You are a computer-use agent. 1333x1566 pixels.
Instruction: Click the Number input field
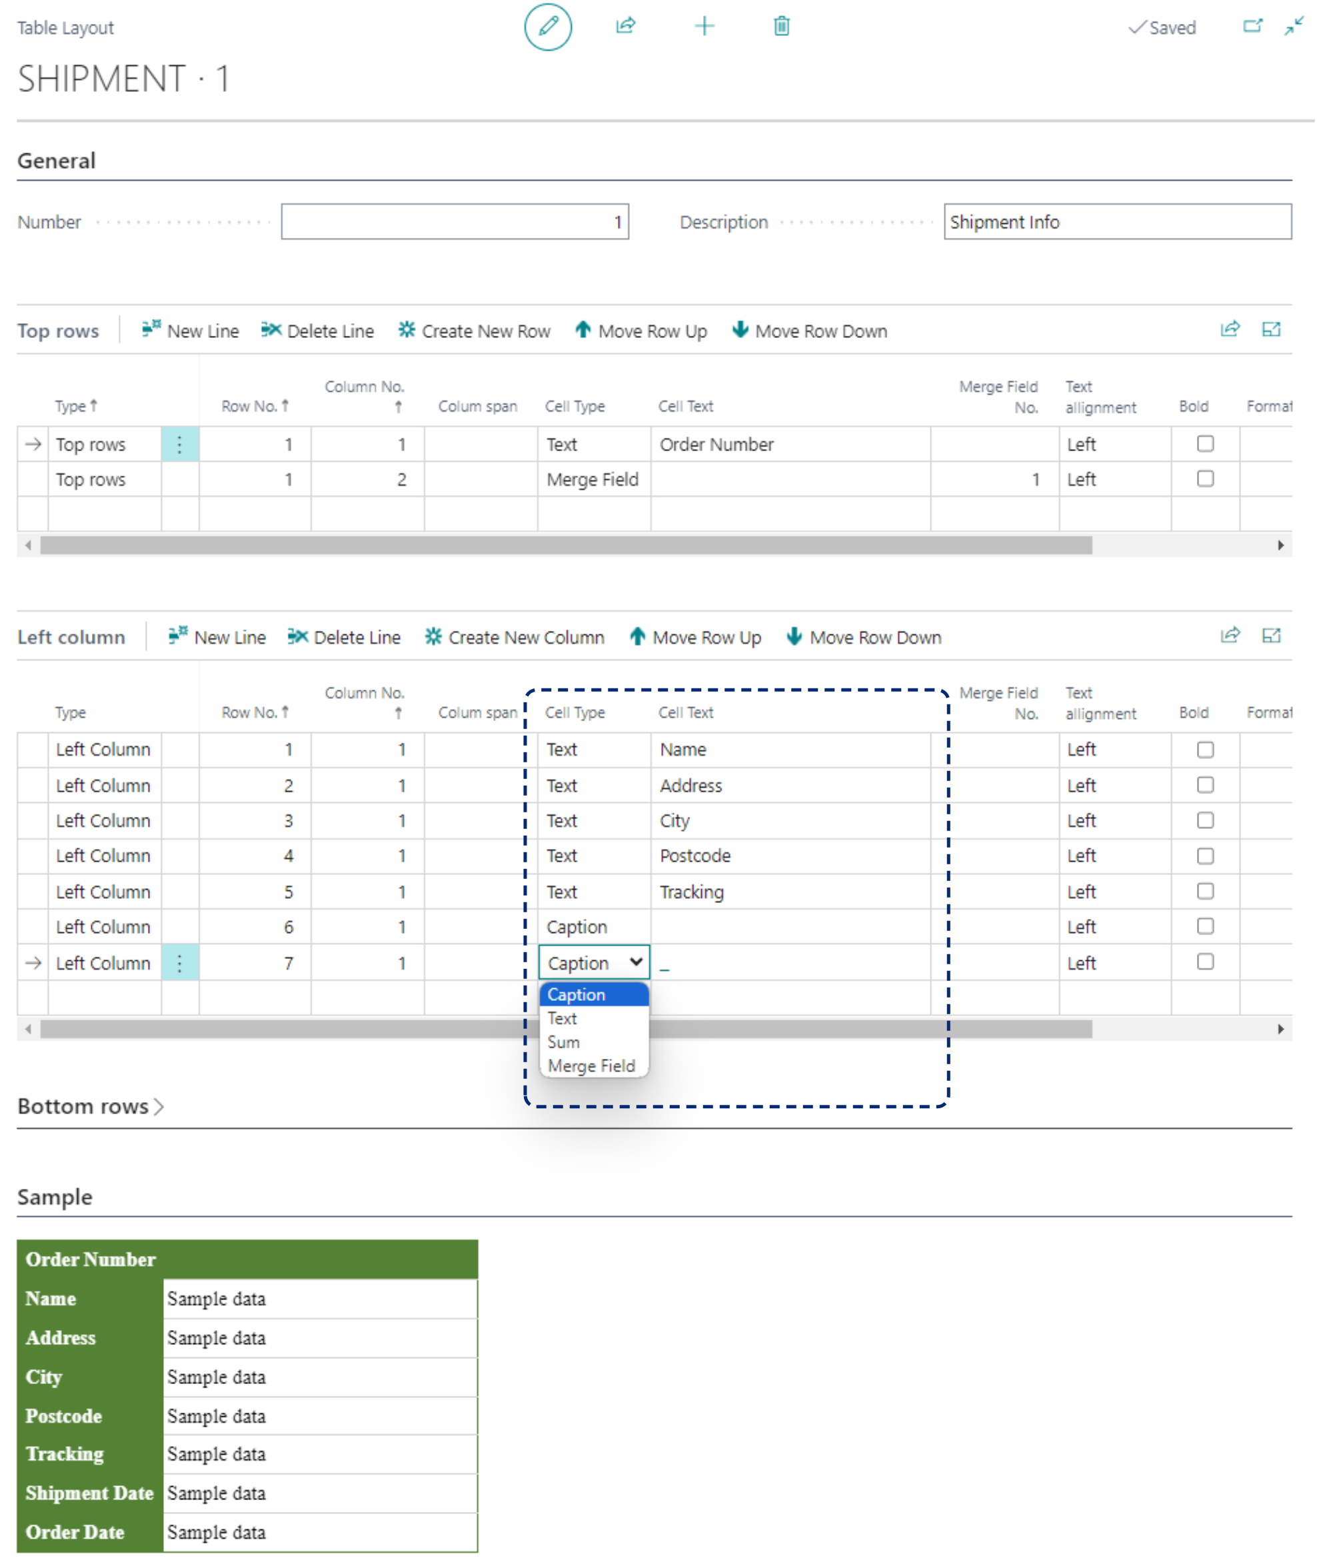point(455,221)
